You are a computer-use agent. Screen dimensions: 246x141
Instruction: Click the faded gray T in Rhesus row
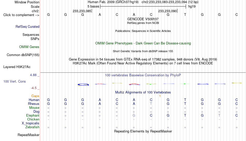[151, 104]
